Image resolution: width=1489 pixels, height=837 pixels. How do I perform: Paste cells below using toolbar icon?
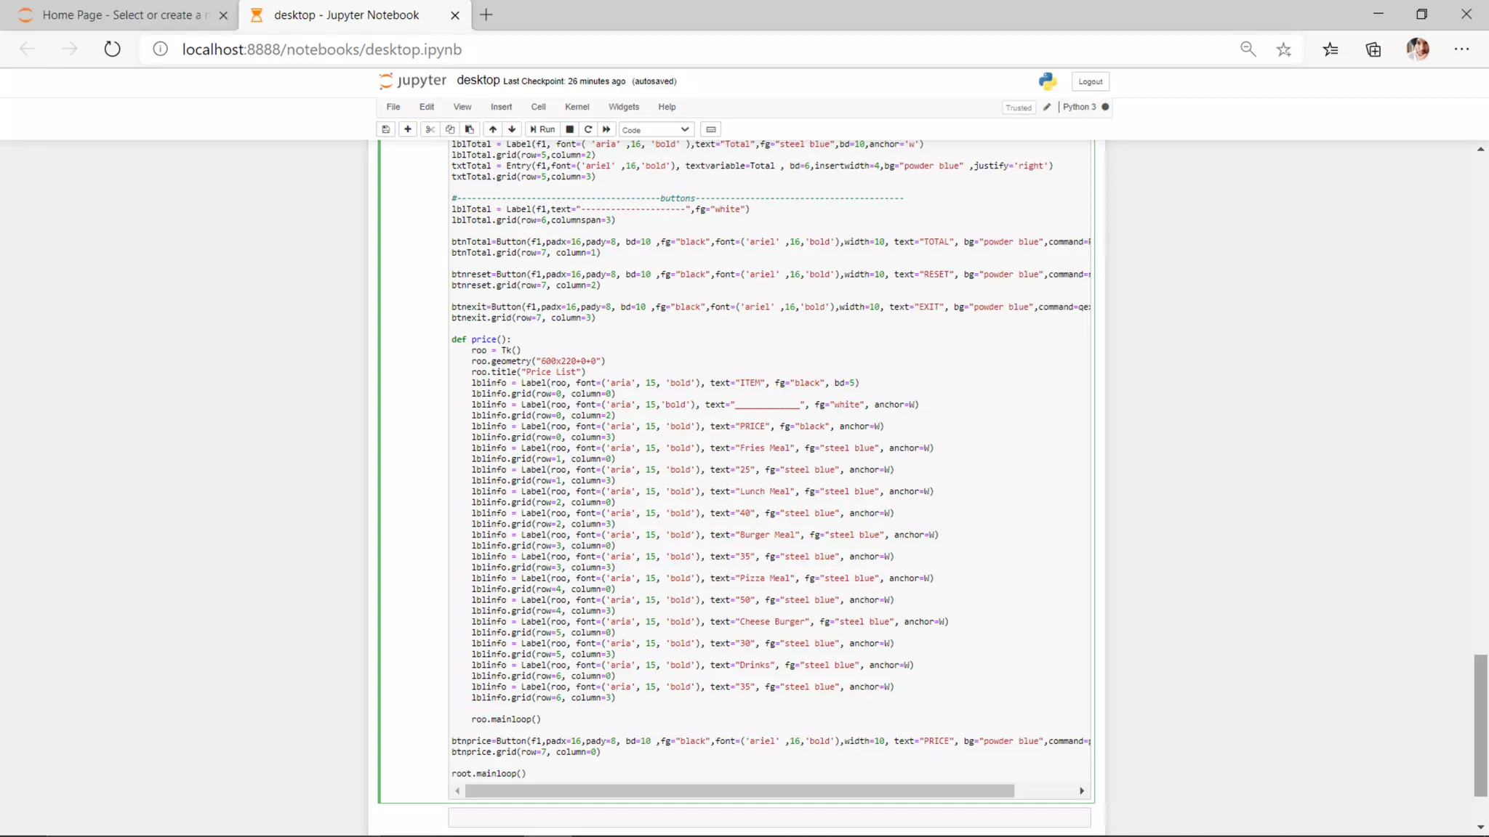[x=470, y=129]
